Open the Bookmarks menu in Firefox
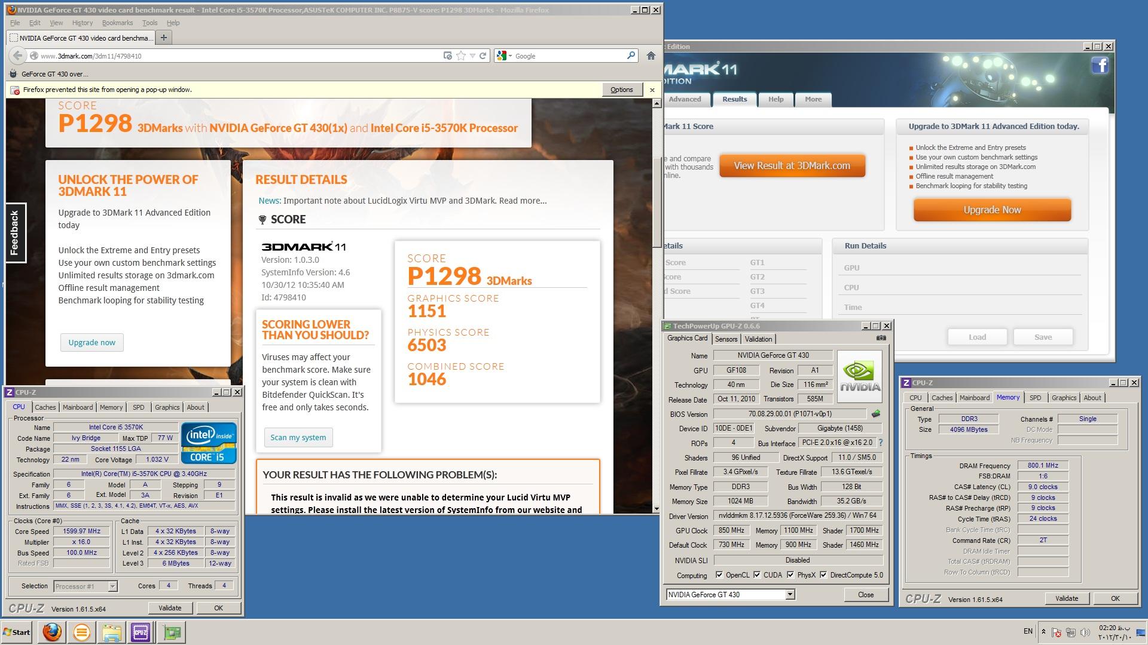 point(117,23)
